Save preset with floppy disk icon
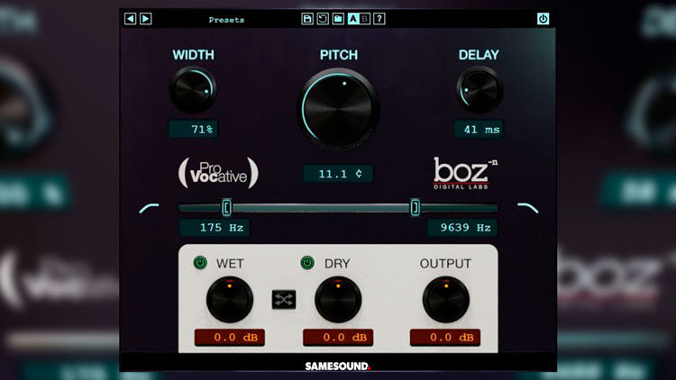The height and width of the screenshot is (380, 676). [307, 19]
